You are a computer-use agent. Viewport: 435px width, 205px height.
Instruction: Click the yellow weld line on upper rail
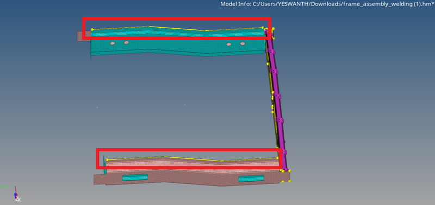[178, 29]
